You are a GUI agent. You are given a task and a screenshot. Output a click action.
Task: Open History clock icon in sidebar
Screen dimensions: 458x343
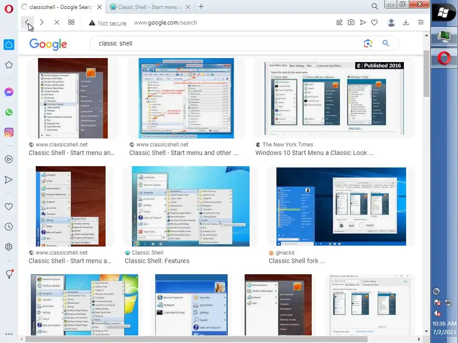click(9, 226)
